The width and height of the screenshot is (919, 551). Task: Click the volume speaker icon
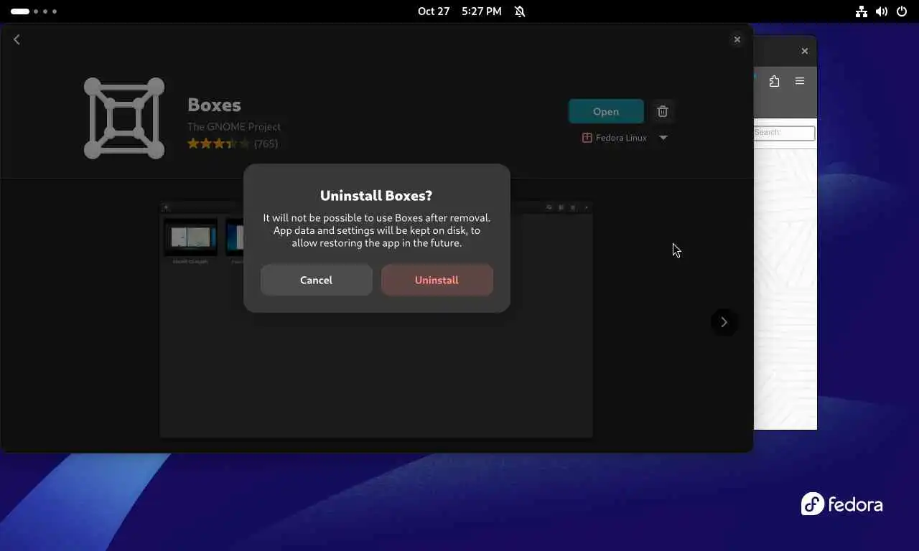(882, 11)
